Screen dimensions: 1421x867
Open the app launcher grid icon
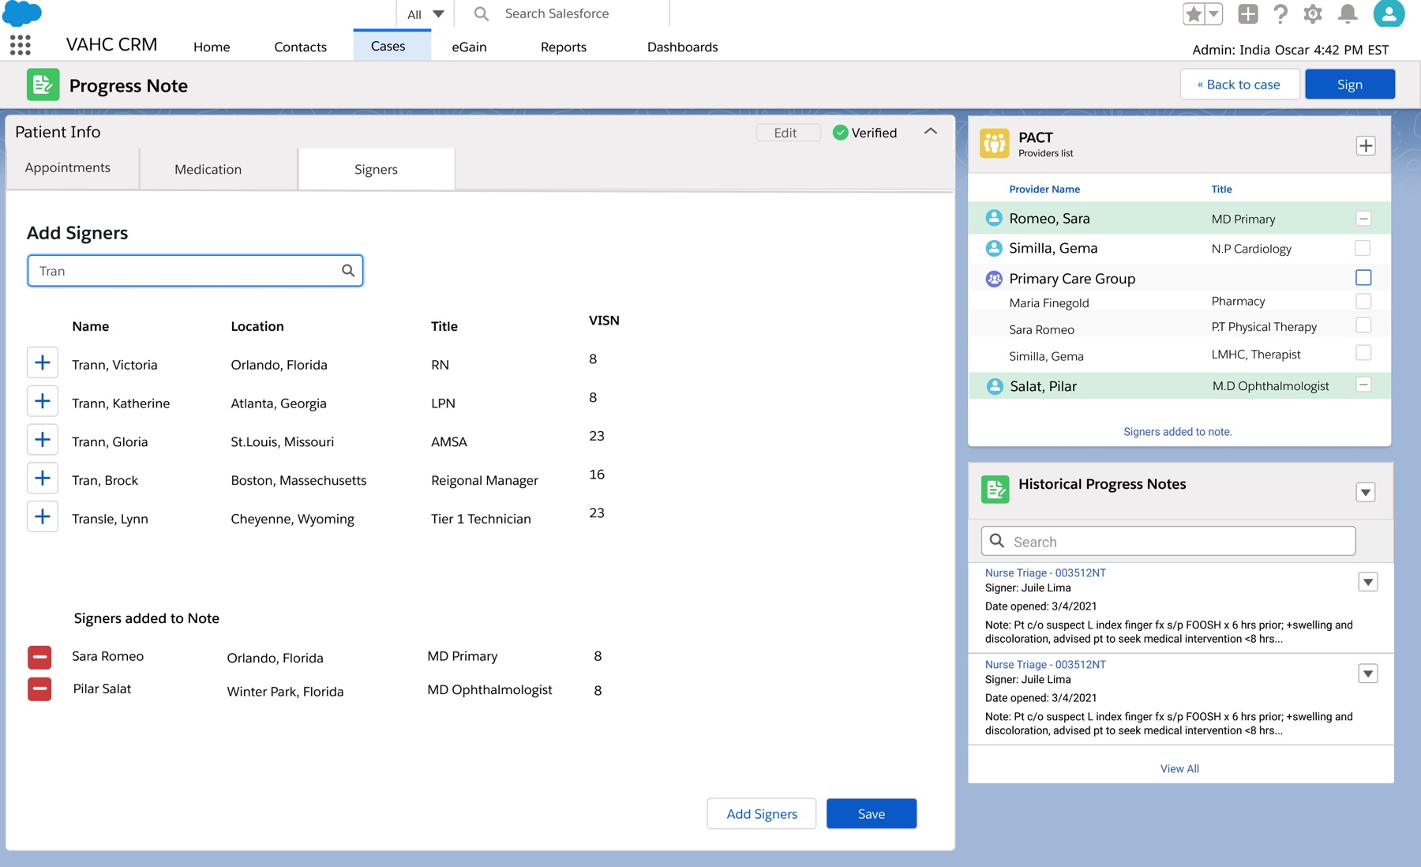(21, 45)
